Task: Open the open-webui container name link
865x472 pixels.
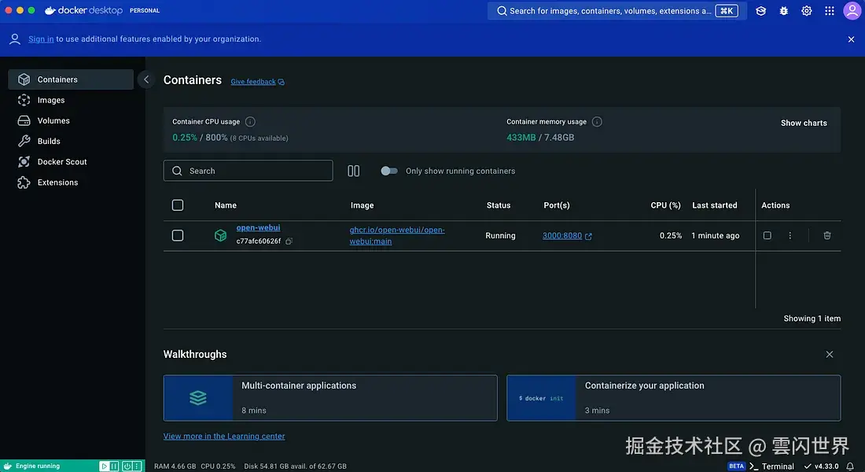Action: [x=258, y=227]
